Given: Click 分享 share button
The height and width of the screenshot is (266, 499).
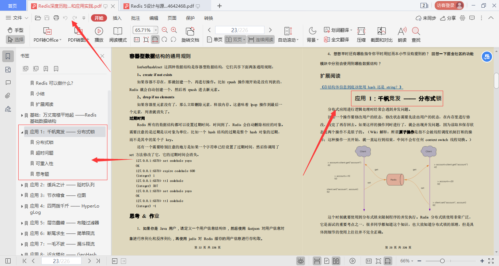Looking at the screenshot, I should pos(448,18).
